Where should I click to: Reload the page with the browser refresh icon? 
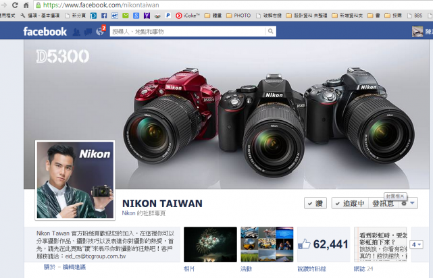(15, 5)
